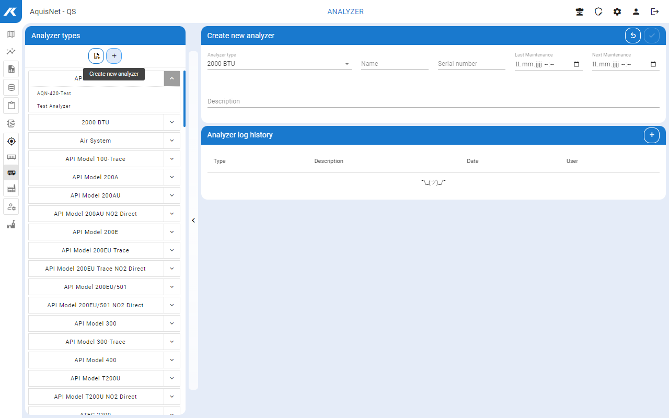Open the map view in the sidebar
Screen dimensions: 669x418
11,34
